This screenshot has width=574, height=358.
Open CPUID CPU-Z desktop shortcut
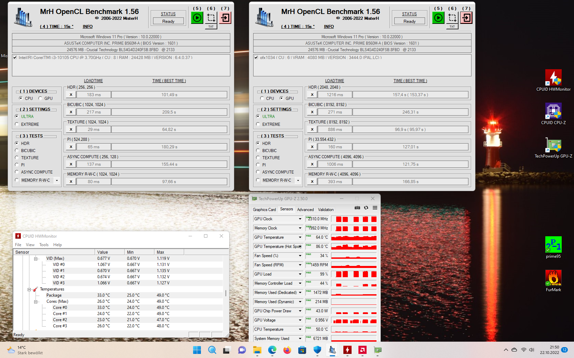[x=553, y=114]
